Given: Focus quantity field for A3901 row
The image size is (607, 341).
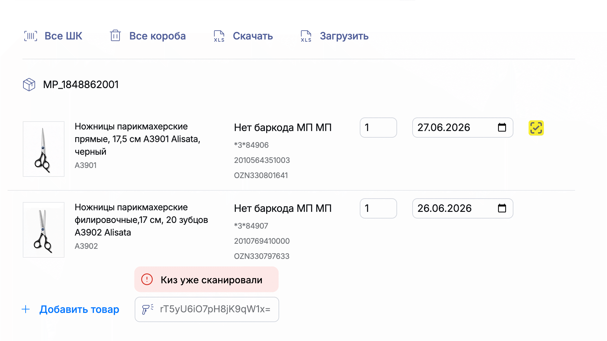Looking at the screenshot, I should [378, 128].
